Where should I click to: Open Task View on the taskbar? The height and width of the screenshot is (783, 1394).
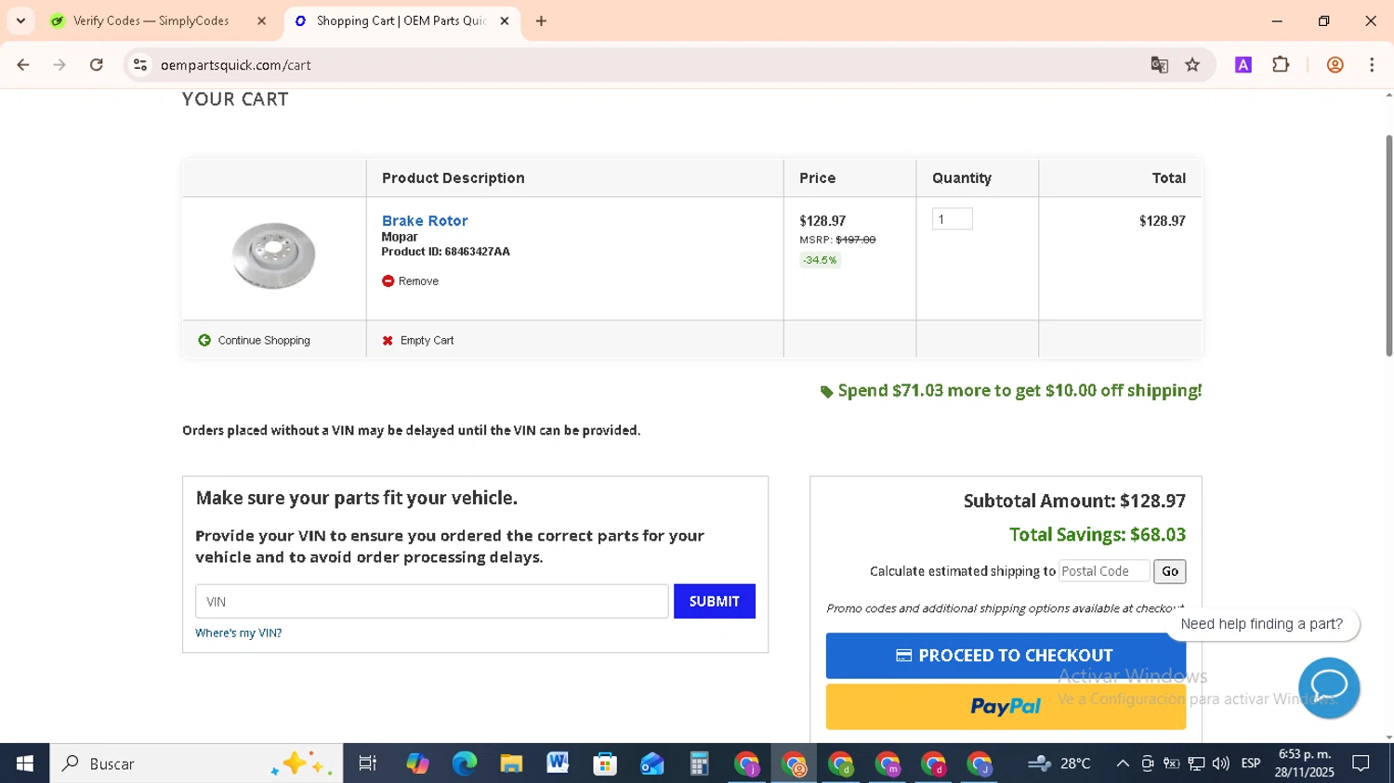tap(368, 763)
